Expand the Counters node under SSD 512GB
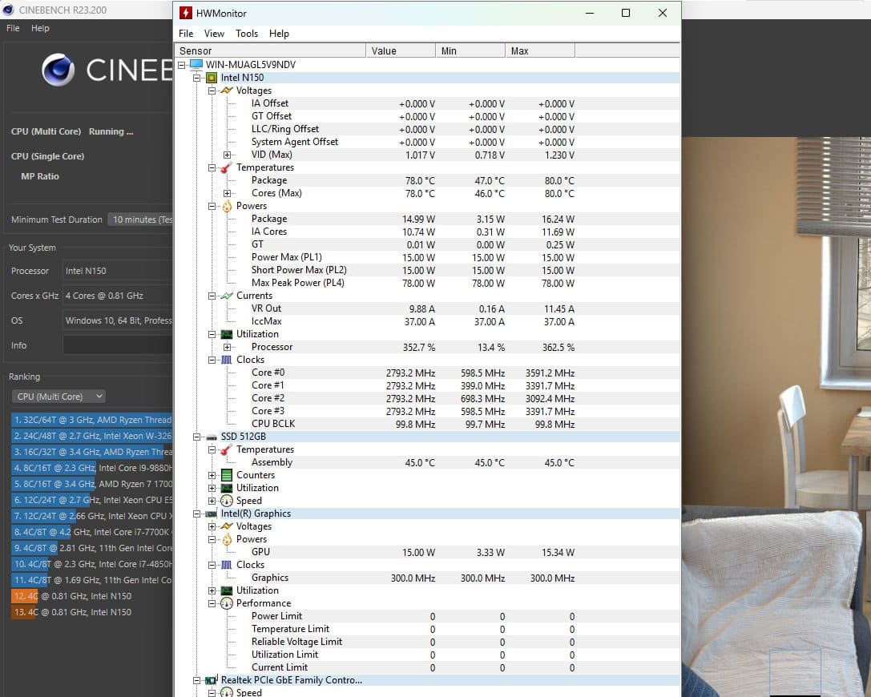The image size is (871, 697). (x=212, y=475)
